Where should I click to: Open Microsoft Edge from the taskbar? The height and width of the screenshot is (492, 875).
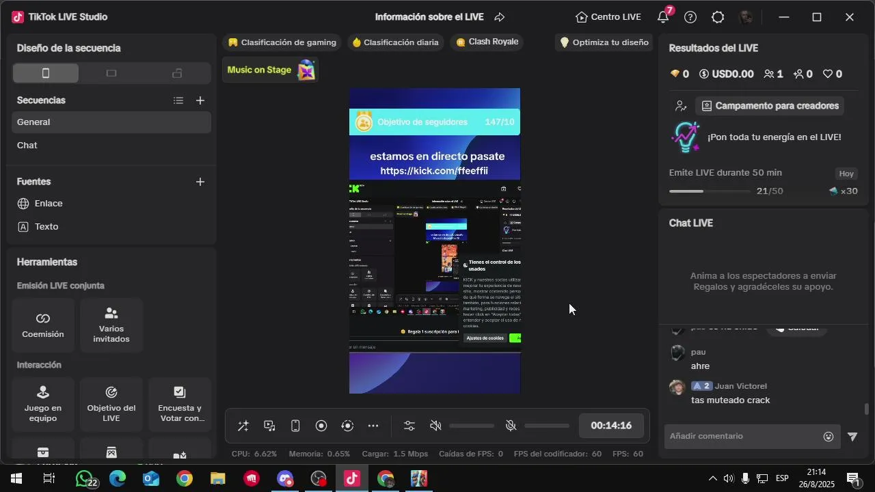pyautogui.click(x=118, y=478)
